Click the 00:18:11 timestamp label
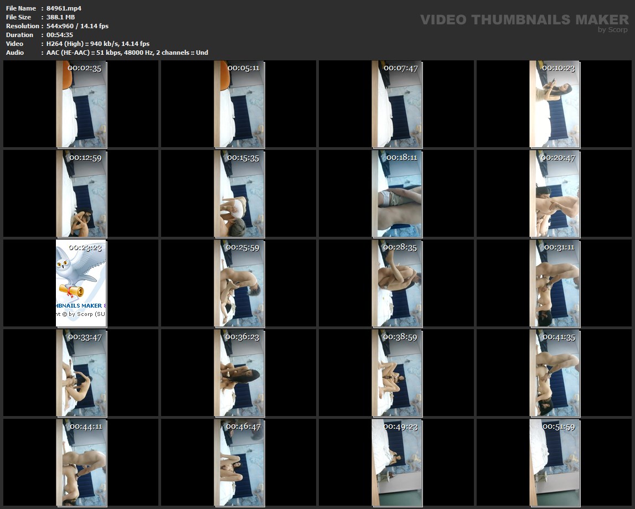Image resolution: width=635 pixels, height=509 pixels. (x=401, y=158)
